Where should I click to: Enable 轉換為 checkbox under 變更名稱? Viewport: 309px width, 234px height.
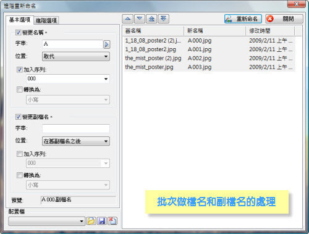point(19,90)
